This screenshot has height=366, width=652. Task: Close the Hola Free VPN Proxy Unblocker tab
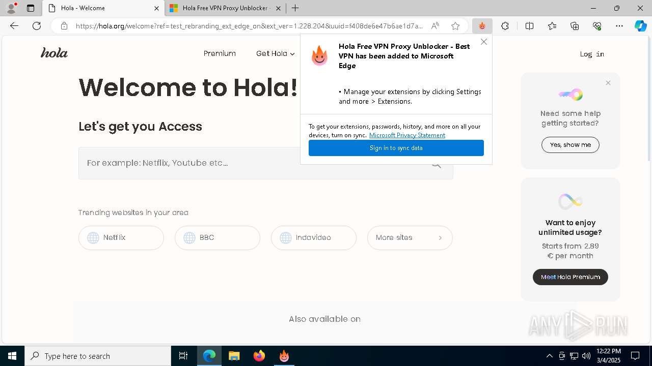[278, 8]
